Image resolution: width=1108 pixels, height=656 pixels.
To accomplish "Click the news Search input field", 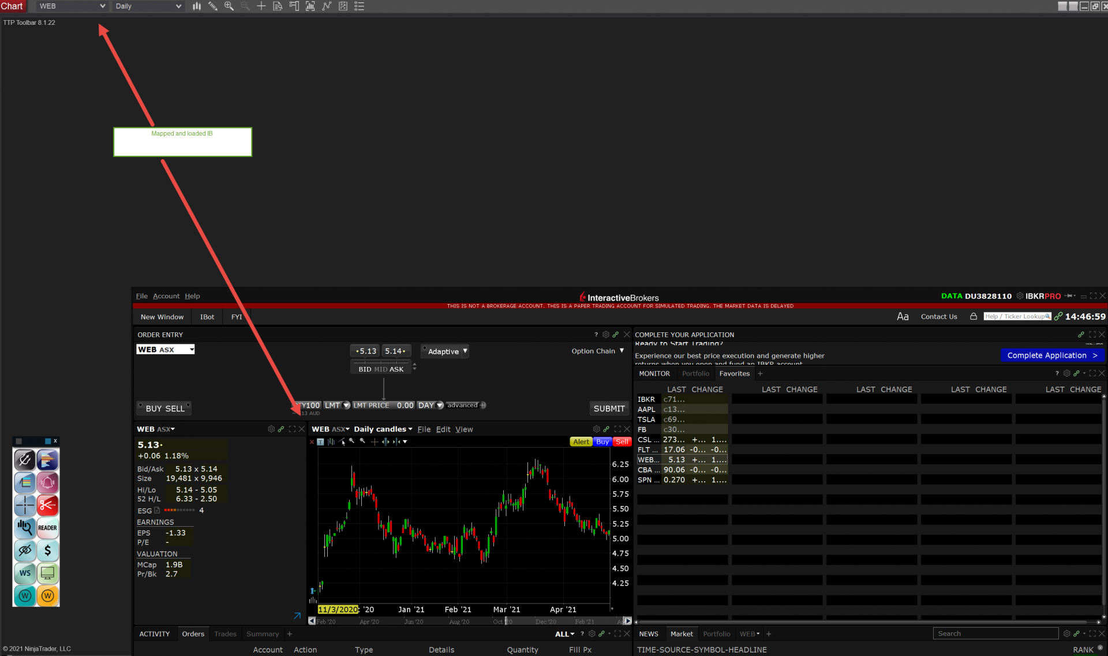I will tap(995, 633).
